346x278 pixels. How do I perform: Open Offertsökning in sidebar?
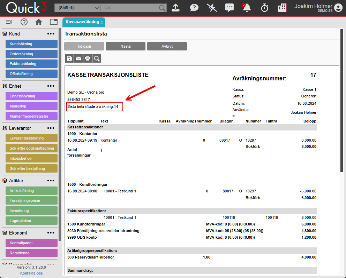pyautogui.click(x=31, y=74)
